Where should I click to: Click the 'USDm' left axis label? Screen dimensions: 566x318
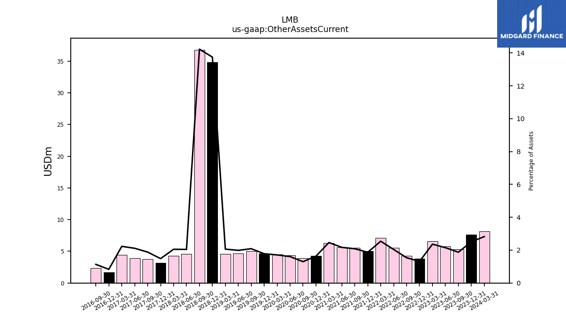coord(48,161)
